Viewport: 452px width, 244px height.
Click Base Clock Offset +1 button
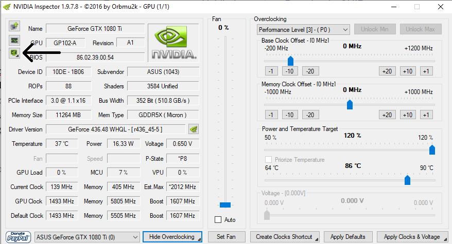426,71
